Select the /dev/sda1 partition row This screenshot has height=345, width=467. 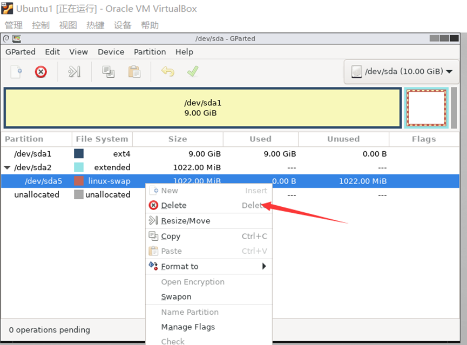(x=230, y=154)
